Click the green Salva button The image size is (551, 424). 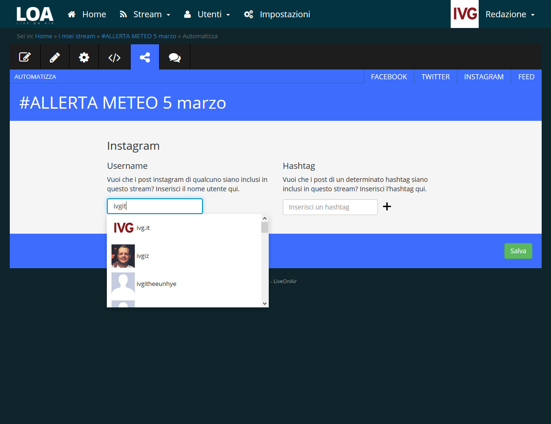[518, 251]
